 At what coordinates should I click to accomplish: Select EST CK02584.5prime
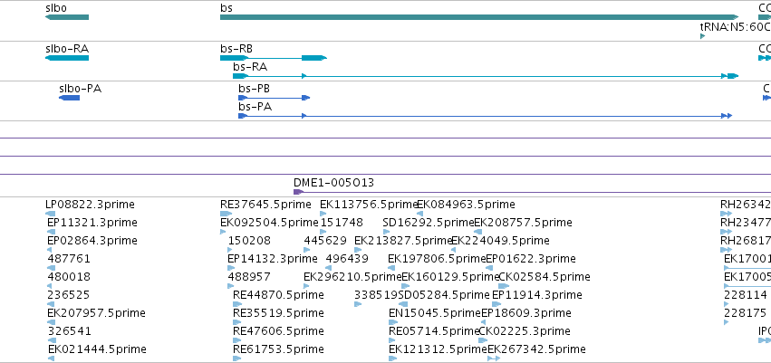coord(545,276)
